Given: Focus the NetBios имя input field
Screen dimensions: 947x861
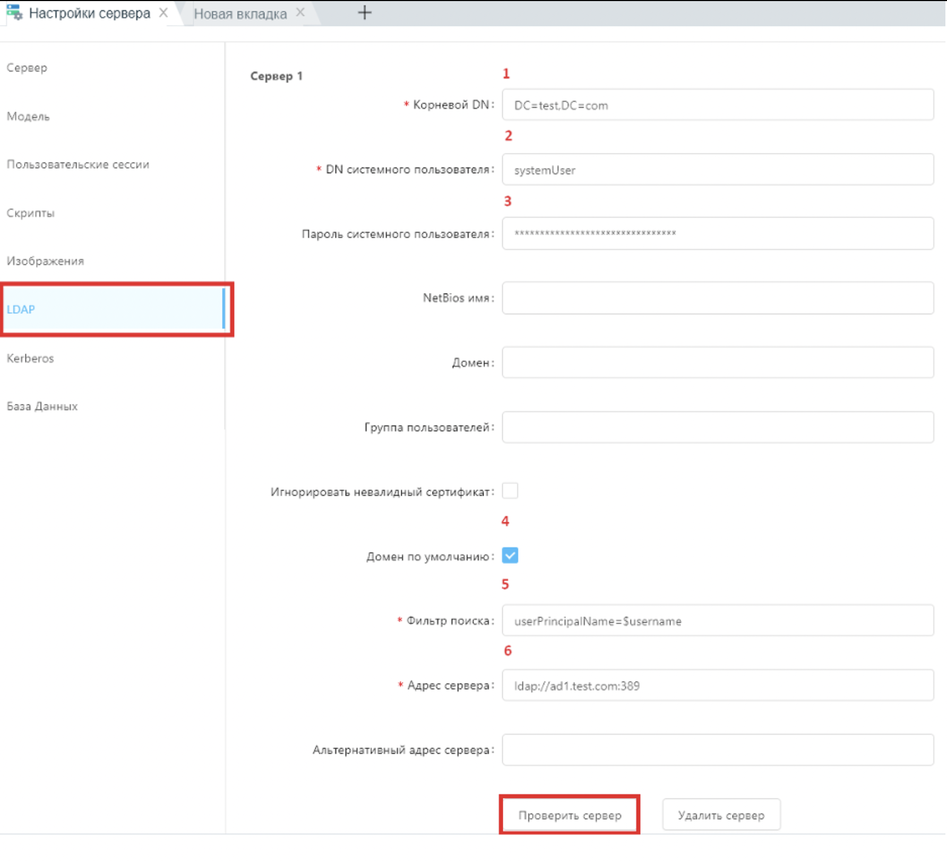Looking at the screenshot, I should point(717,298).
